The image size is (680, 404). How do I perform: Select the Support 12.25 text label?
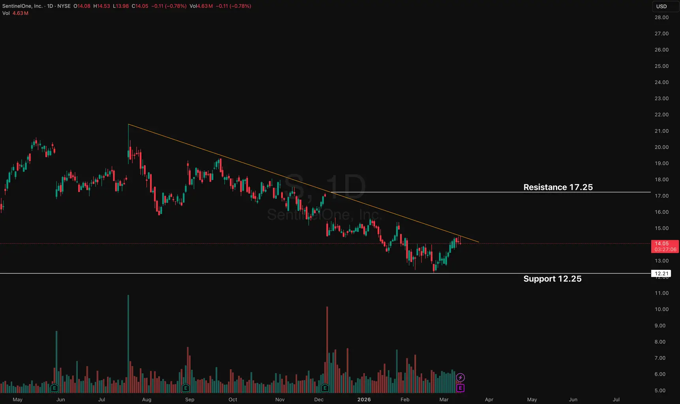pos(552,279)
